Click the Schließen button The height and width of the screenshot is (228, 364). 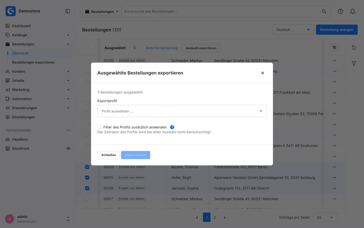coord(109,155)
